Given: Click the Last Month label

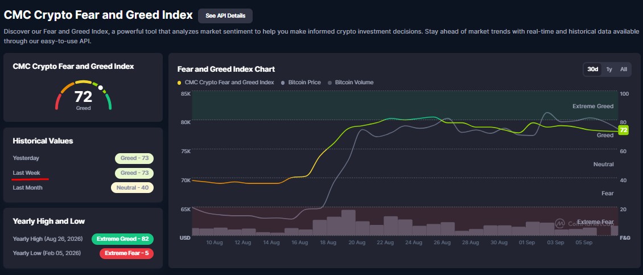Looking at the screenshot, I should [27, 187].
